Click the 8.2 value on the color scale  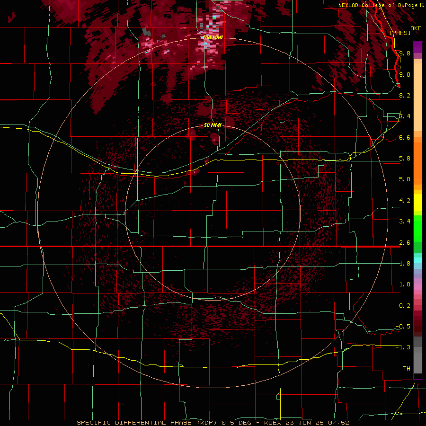(405, 95)
